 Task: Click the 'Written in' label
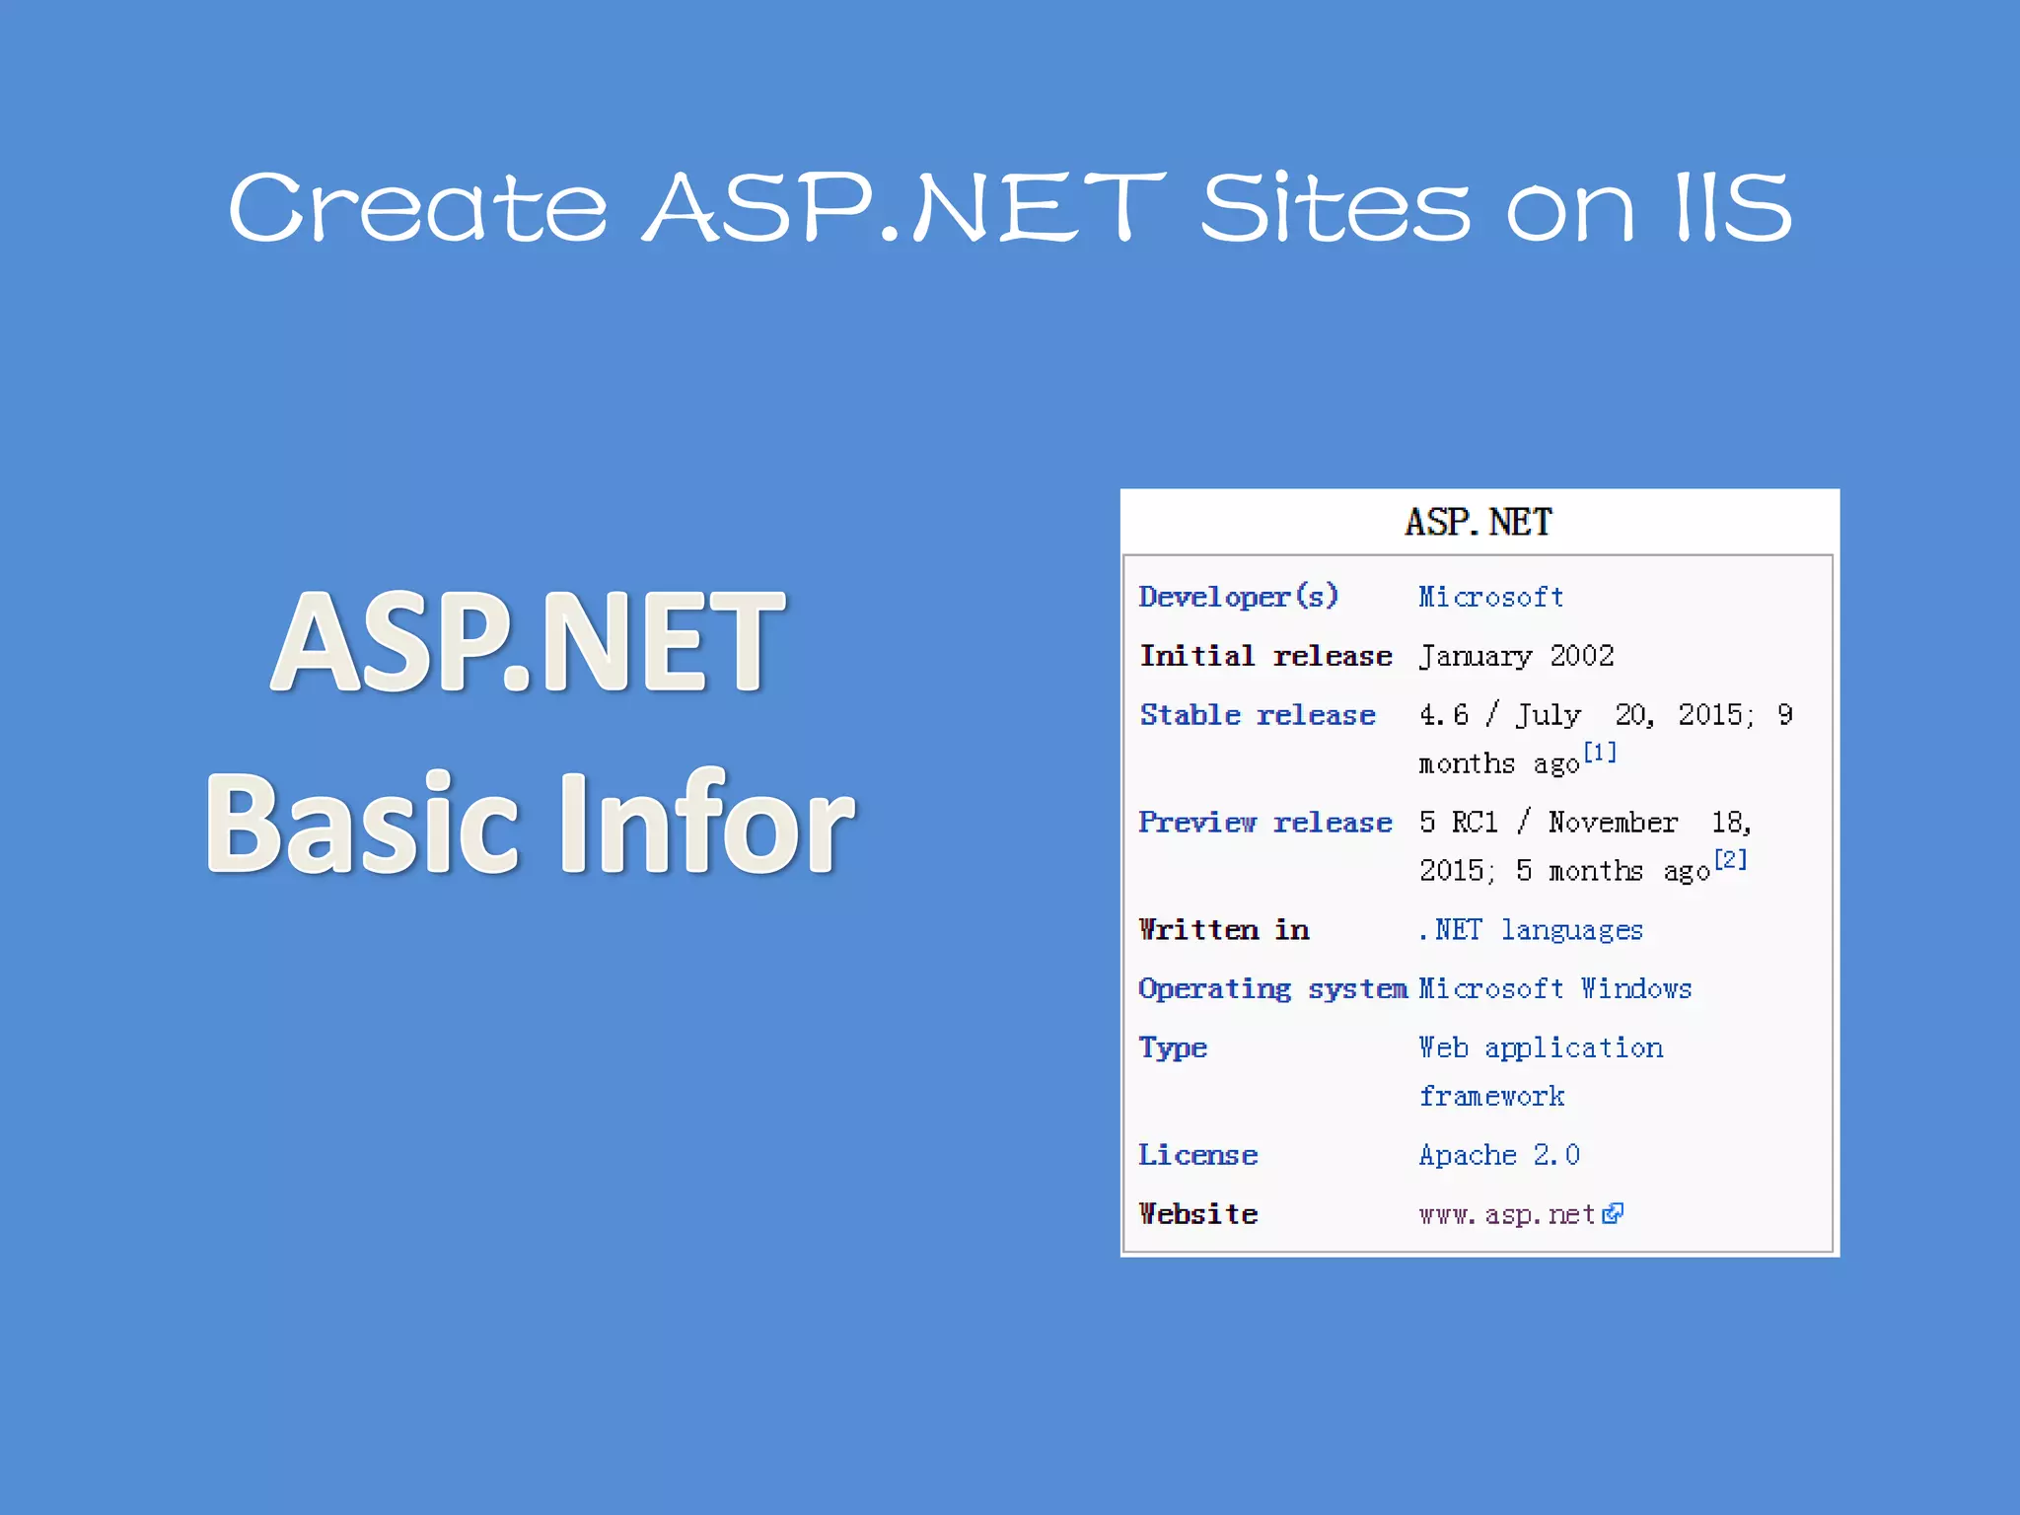click(1223, 930)
